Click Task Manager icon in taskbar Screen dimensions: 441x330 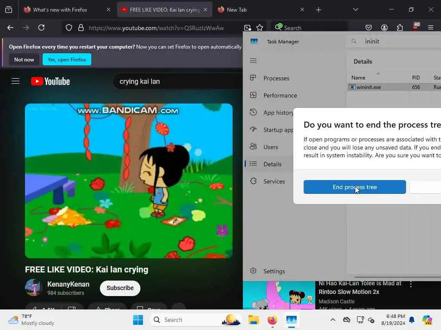point(292,320)
